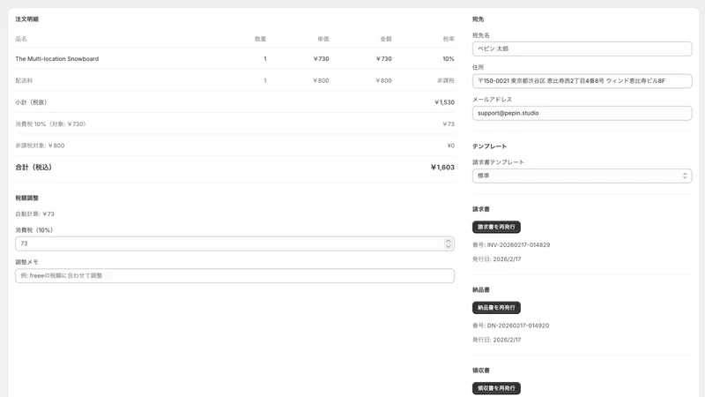
Task: Click the 発行日: 2026/2/17 under 請求書
Action: 497,259
